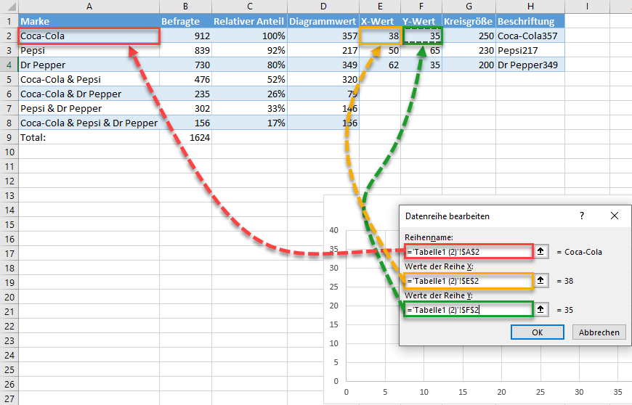Select row 12 header
632x405 pixels.
(9, 181)
